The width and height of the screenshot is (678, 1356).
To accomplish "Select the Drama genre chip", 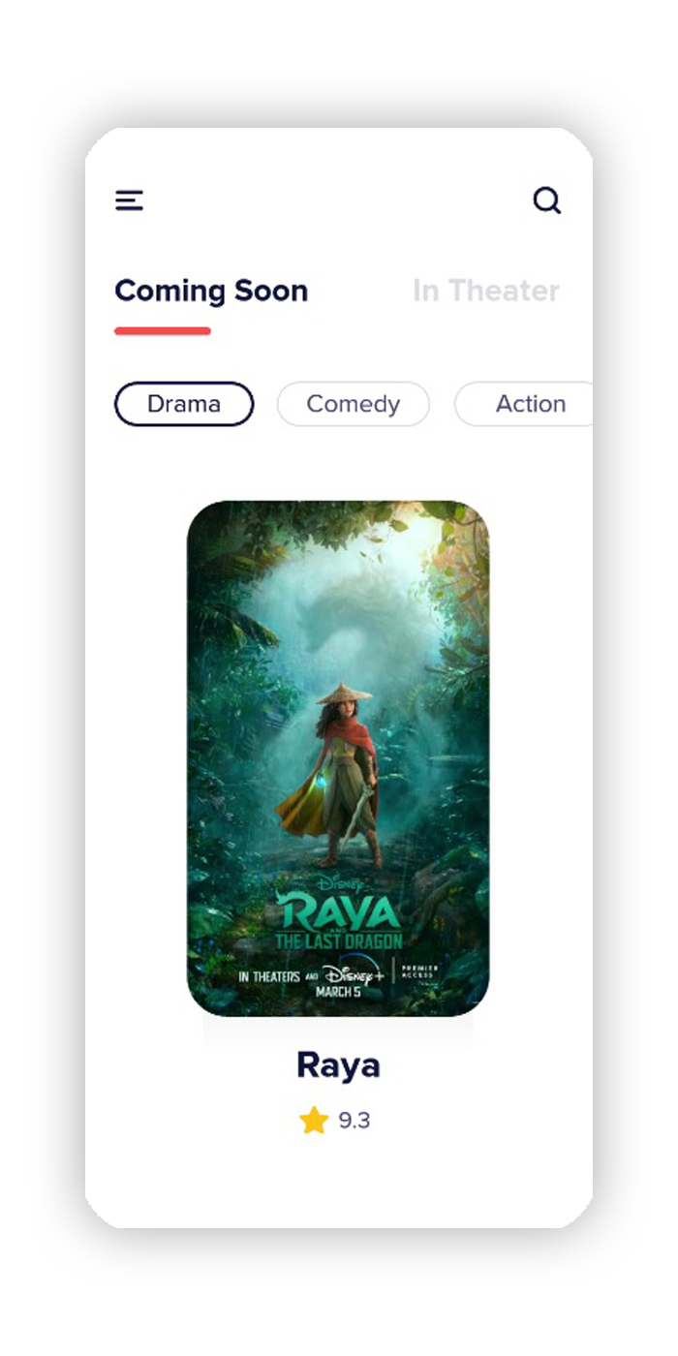I will point(184,404).
